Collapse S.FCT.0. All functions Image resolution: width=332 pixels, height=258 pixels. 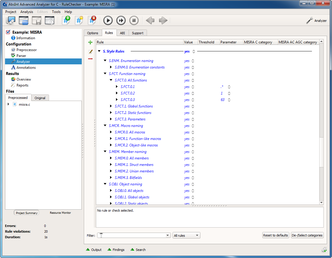click(111, 80)
